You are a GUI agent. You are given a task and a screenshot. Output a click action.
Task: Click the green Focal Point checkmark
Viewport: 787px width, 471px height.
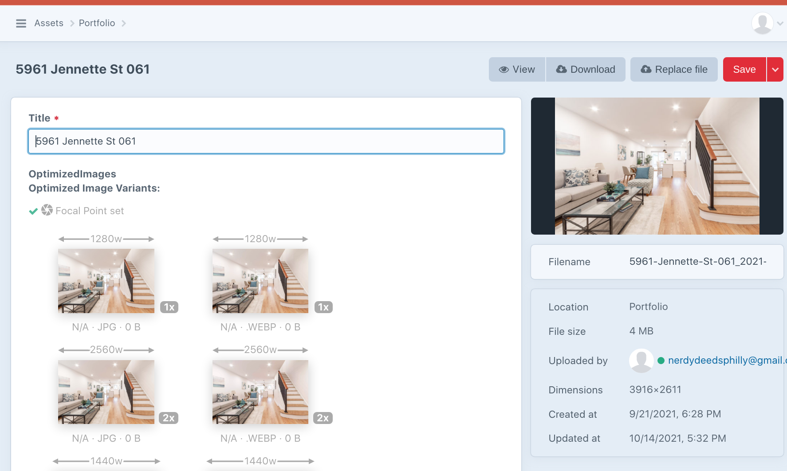tap(33, 211)
